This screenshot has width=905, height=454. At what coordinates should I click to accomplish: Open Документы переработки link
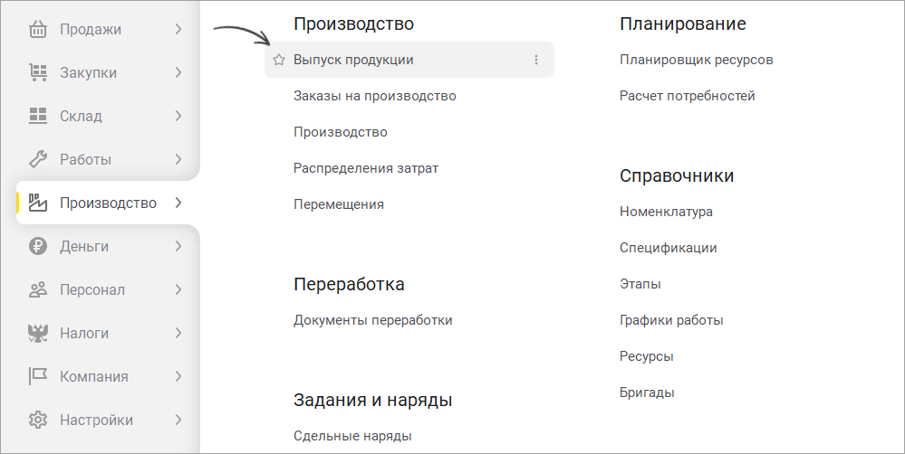(x=373, y=320)
